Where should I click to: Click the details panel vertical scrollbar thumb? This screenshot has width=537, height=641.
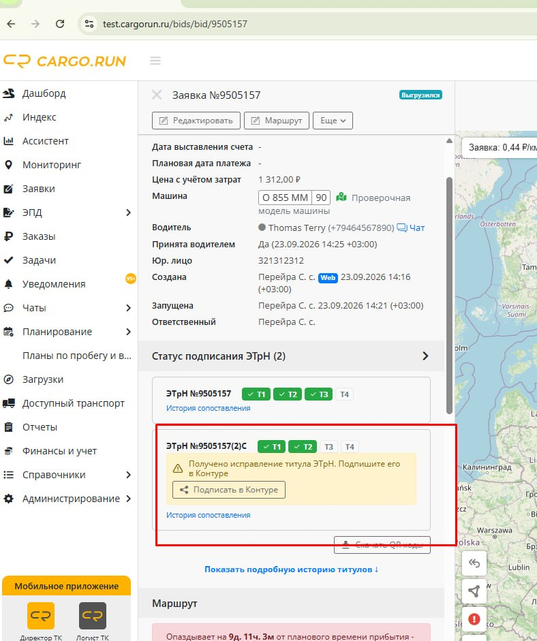coord(450,296)
